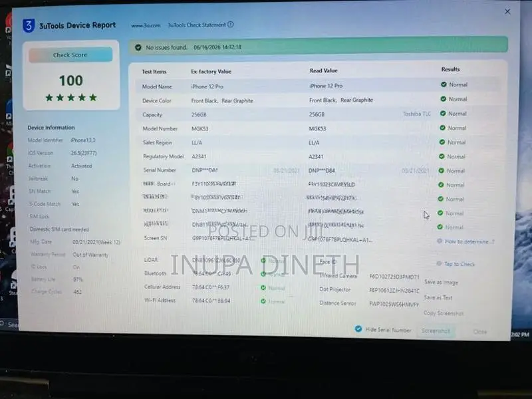The image size is (532, 399).
Task: Click the Normal check icon for Sales Region
Action: click(x=442, y=142)
